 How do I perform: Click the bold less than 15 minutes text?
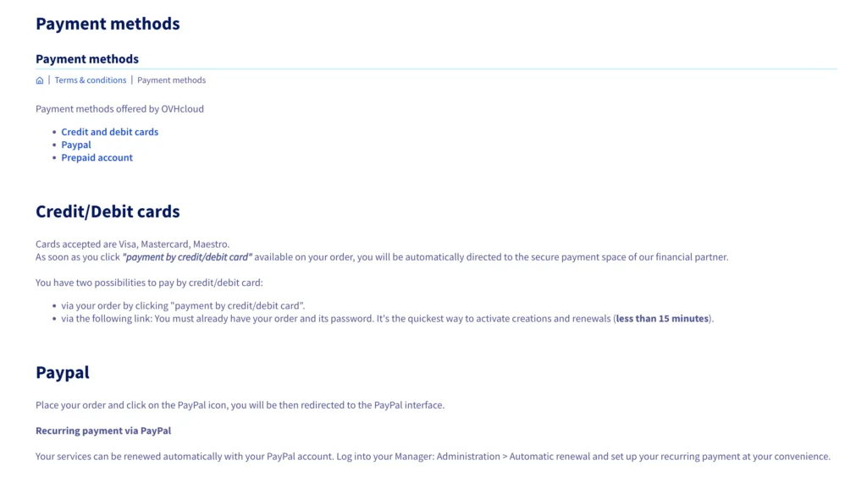click(662, 319)
